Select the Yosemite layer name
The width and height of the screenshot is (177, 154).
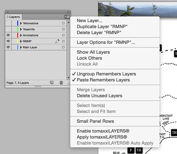[29, 29]
